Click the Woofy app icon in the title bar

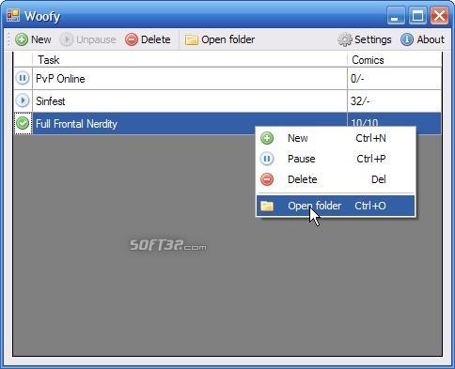(x=13, y=16)
